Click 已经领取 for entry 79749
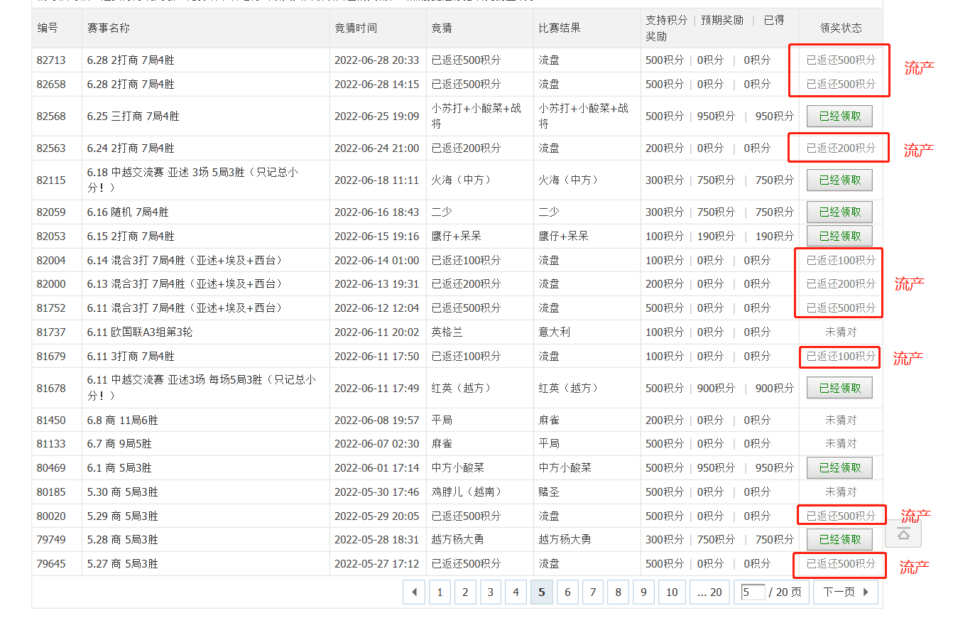This screenshot has height=618, width=975. (x=839, y=540)
